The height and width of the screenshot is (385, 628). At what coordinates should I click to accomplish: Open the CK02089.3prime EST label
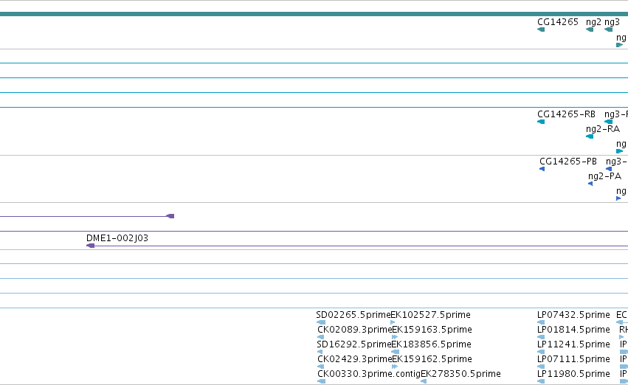tap(354, 330)
